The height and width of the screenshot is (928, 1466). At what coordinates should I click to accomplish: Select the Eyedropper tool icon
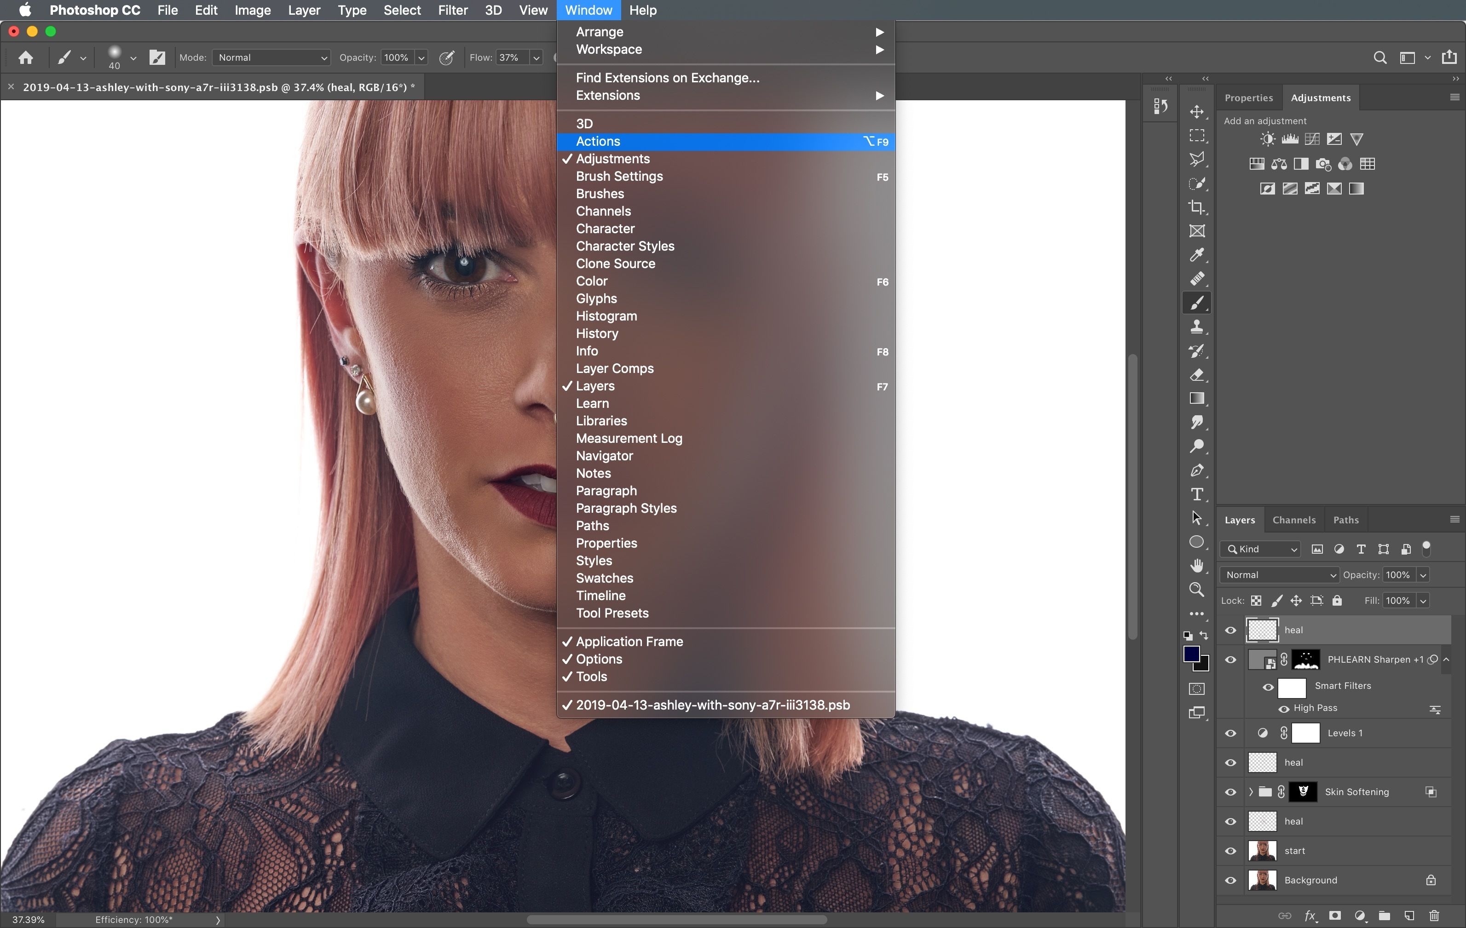click(x=1199, y=254)
